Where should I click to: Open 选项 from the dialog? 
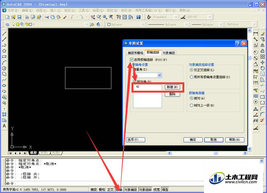[136, 140]
